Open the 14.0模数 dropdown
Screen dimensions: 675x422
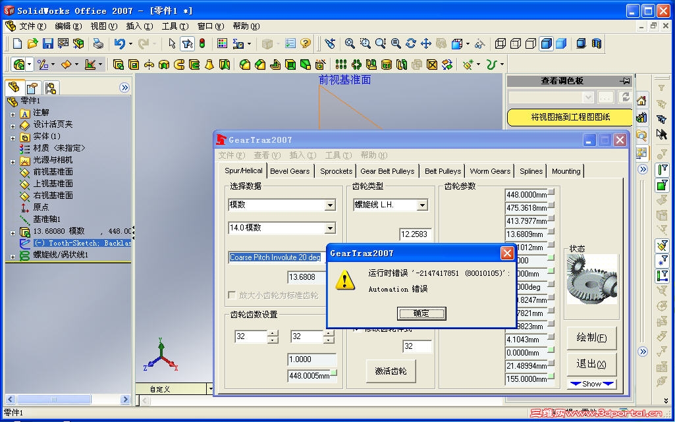click(x=330, y=228)
